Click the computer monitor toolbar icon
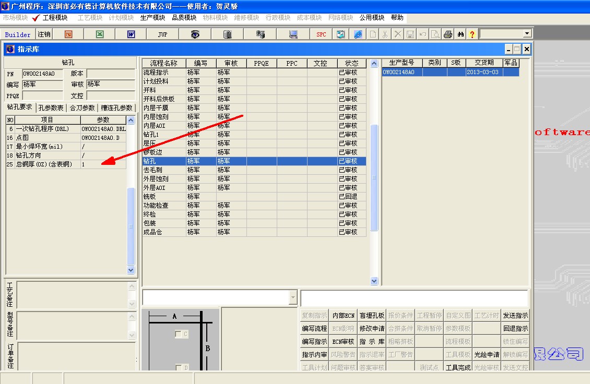Image resolution: width=590 pixels, height=384 pixels. tap(293, 34)
